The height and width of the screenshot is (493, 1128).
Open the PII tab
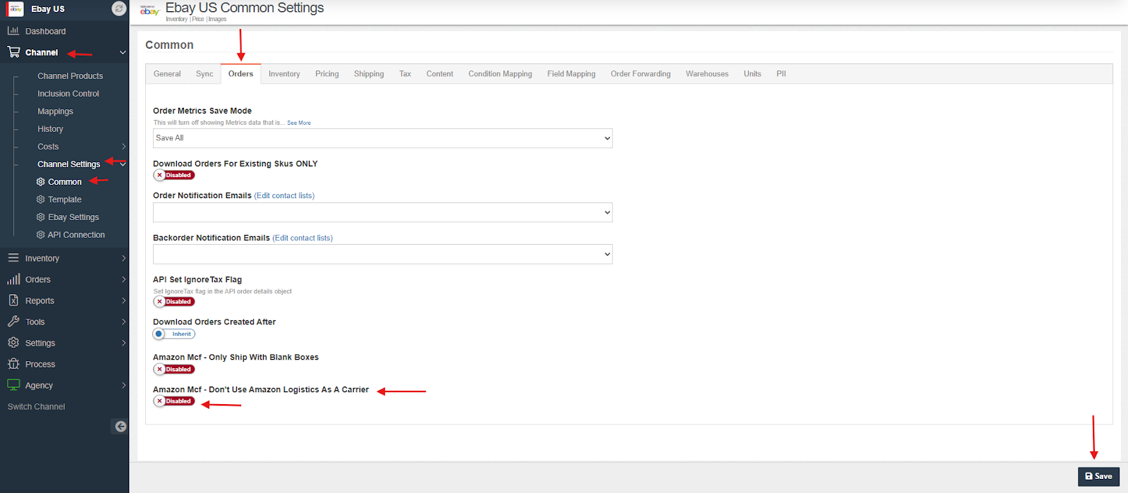pyautogui.click(x=781, y=74)
